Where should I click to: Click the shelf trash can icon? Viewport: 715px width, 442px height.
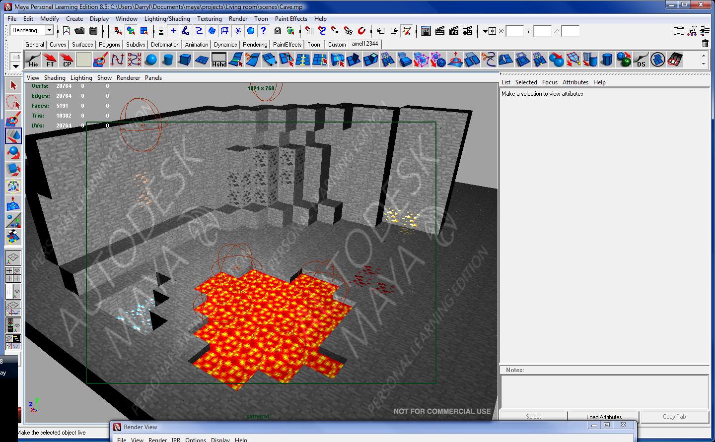[705, 44]
